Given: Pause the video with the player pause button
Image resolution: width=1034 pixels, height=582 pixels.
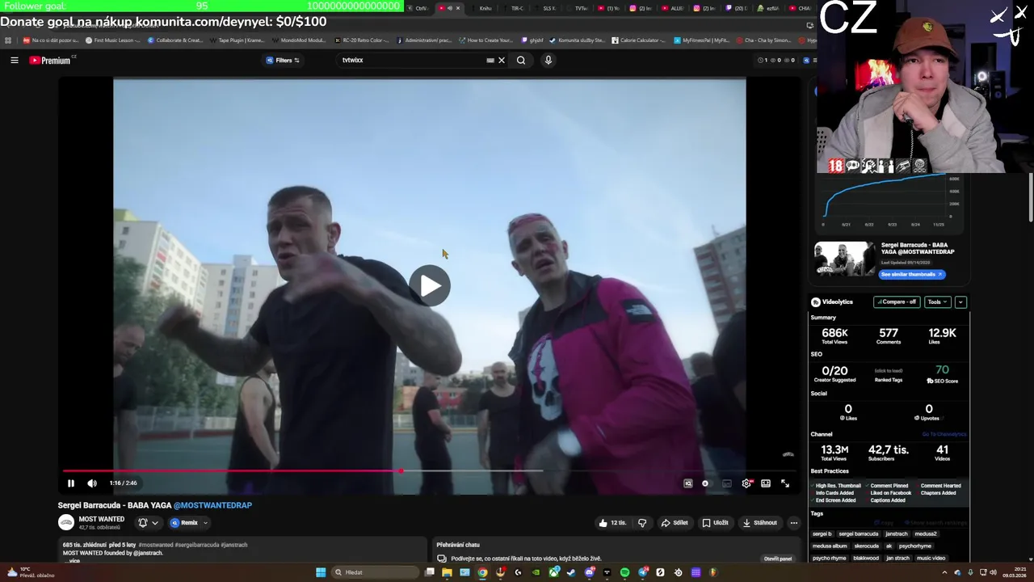Looking at the screenshot, I should (71, 483).
